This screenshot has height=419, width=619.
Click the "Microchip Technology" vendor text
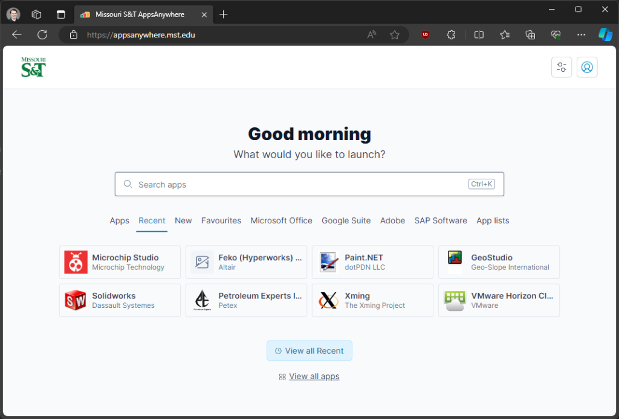pyautogui.click(x=128, y=267)
